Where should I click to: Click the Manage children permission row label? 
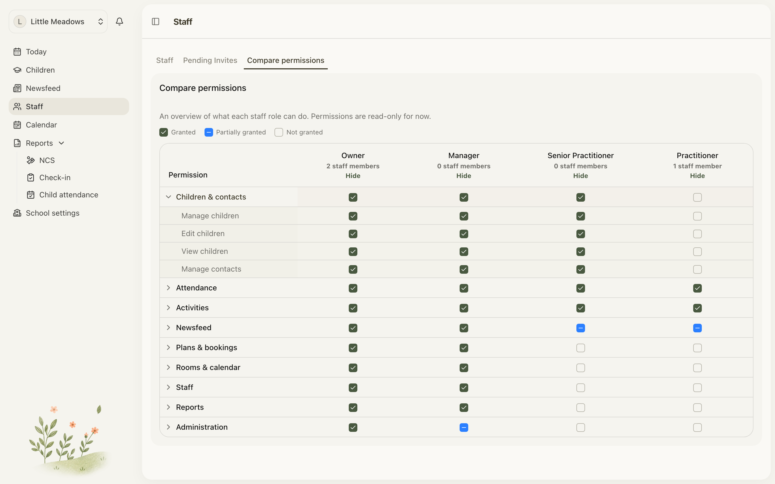(x=210, y=216)
